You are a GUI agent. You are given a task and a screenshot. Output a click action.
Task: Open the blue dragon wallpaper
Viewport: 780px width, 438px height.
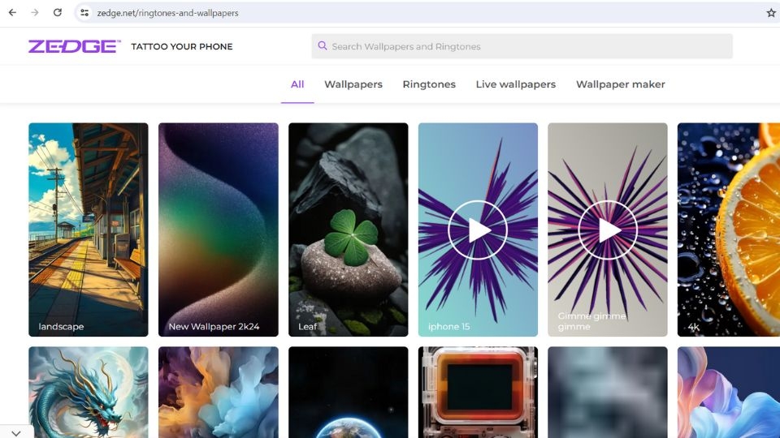pyautogui.click(x=89, y=393)
